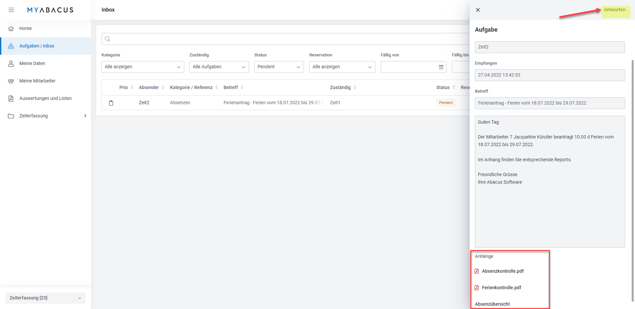Click the Absenzkontrolle.pdf PDF icon
The height and width of the screenshot is (309, 635).
click(x=477, y=271)
